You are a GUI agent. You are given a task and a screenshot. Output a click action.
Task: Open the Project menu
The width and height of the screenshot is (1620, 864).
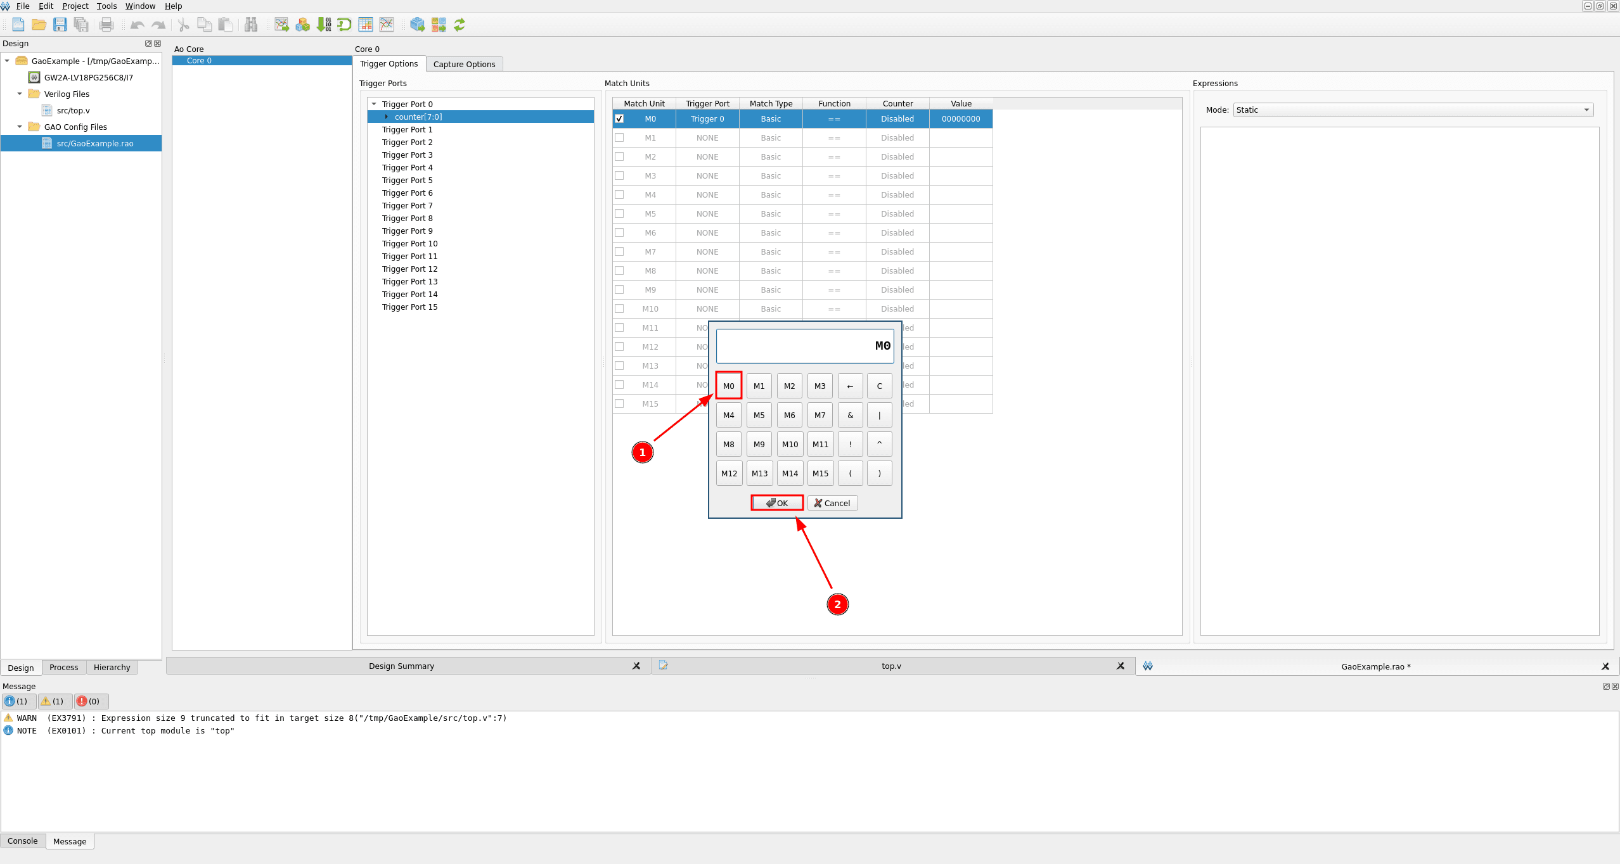[75, 6]
